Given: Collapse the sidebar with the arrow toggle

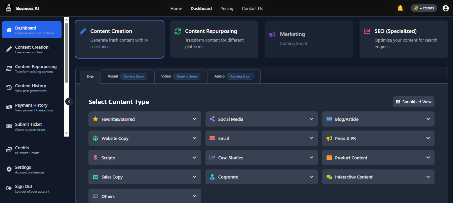Looking at the screenshot, I should click(69, 101).
